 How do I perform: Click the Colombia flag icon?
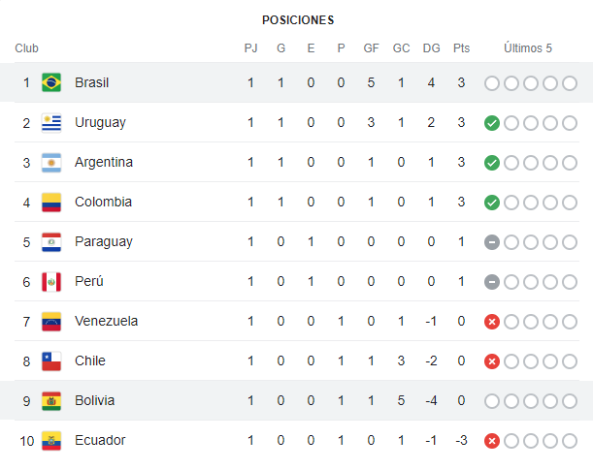(51, 202)
